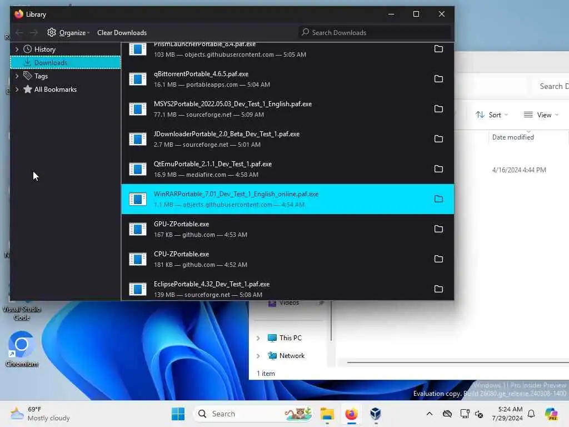Click the 4/16/2024 4:44 PM date cell
Viewport: 569px width, 427px height.
coord(519,170)
